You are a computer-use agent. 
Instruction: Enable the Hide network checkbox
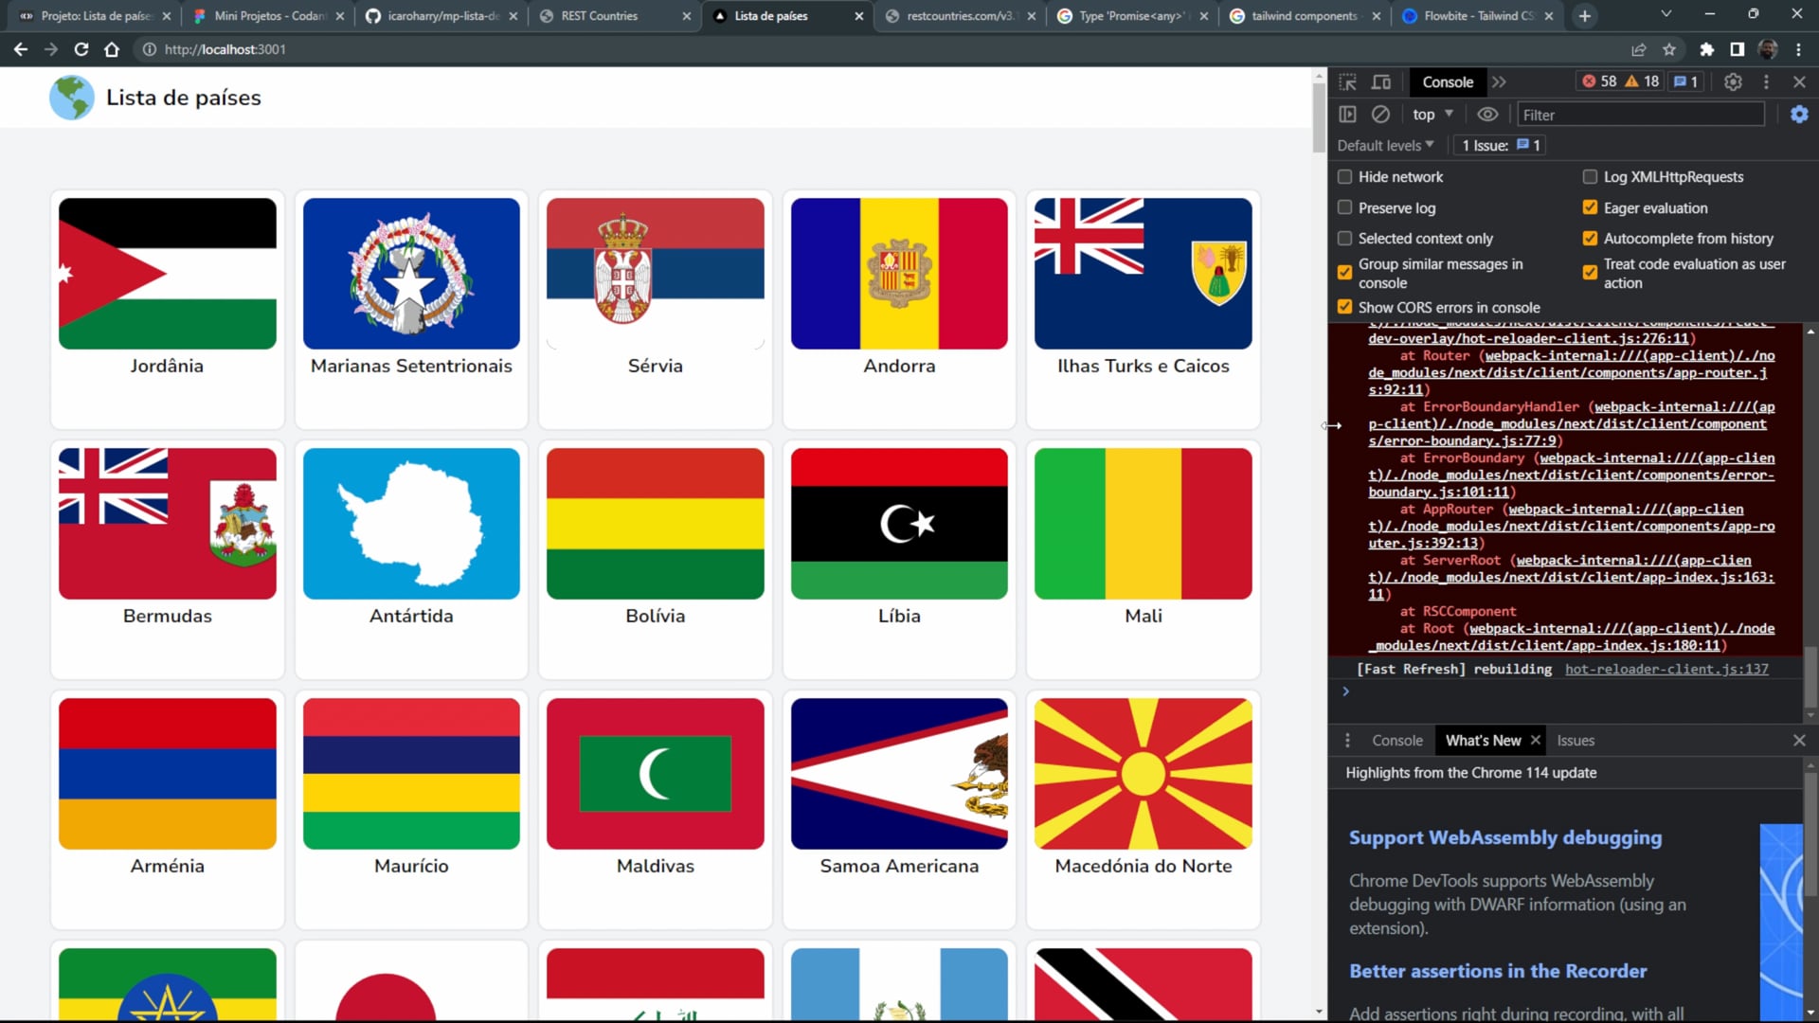click(1344, 177)
